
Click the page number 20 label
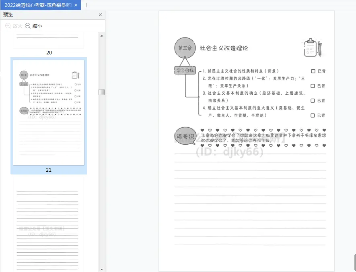pyautogui.click(x=49, y=52)
